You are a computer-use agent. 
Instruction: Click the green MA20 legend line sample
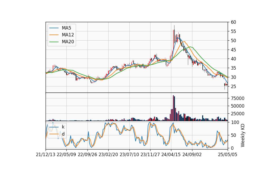click(x=54, y=42)
